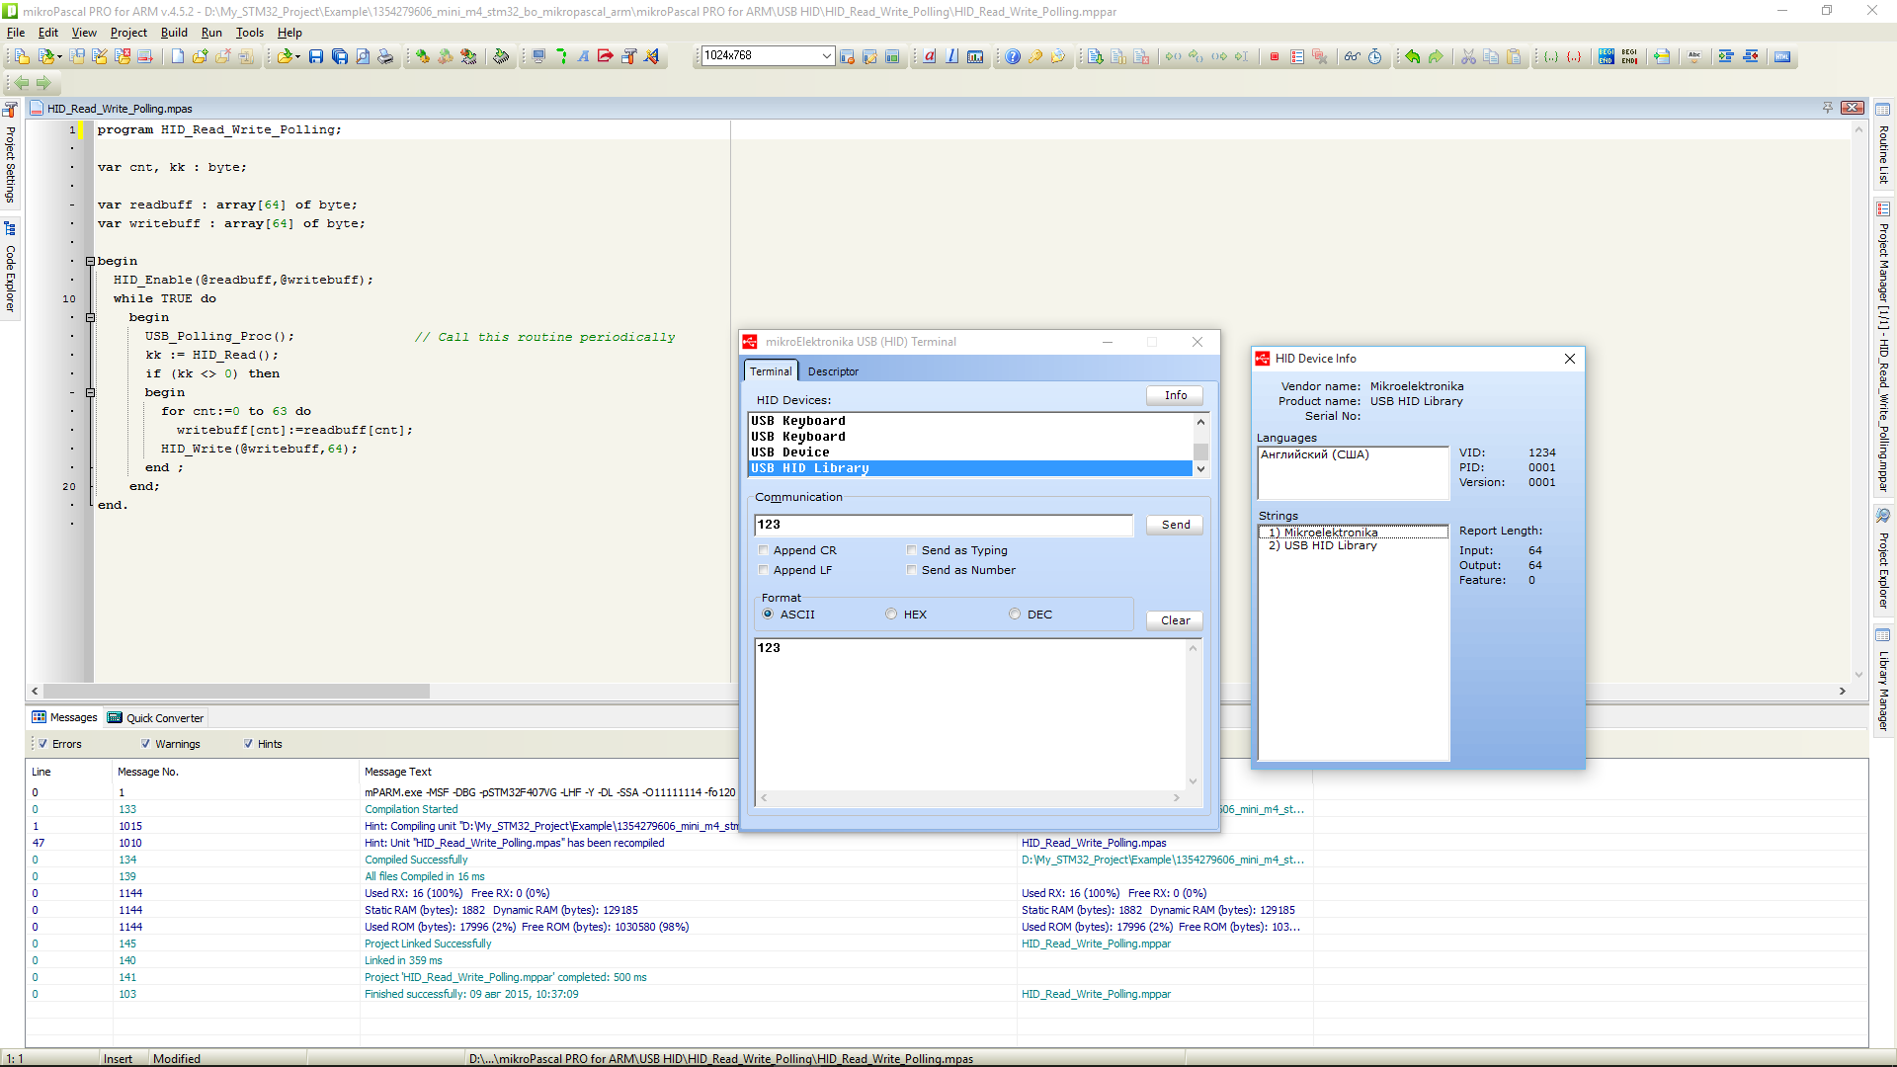Enable the Append CR checkbox
Viewport: 1897px width, 1067px height.
(764, 550)
